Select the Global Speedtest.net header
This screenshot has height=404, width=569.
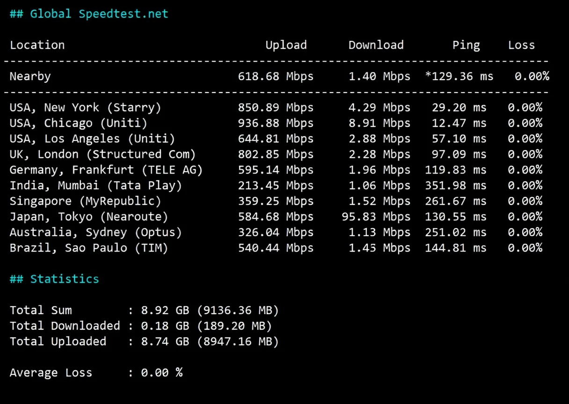coord(89,14)
